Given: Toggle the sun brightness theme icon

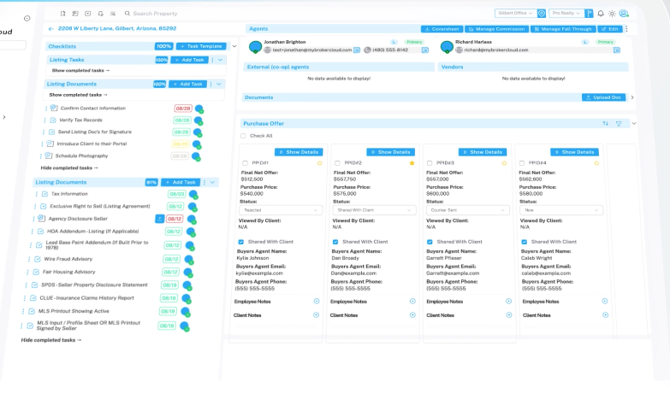Looking at the screenshot, I should click(612, 14).
